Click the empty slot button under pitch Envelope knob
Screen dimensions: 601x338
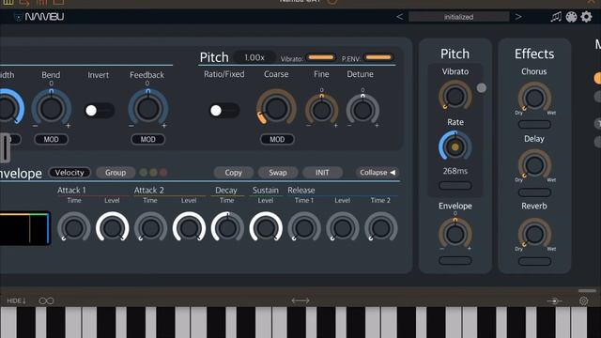[455, 261]
